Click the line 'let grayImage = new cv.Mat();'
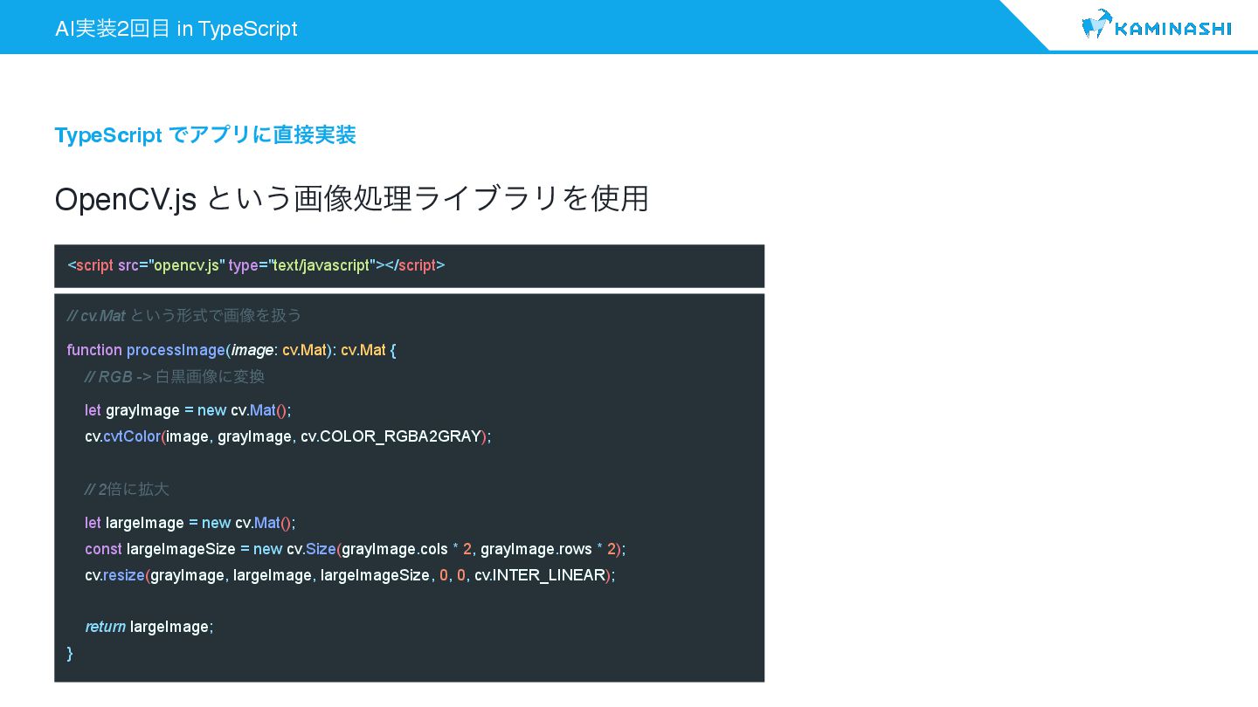The image size is (1258, 707). click(x=188, y=410)
